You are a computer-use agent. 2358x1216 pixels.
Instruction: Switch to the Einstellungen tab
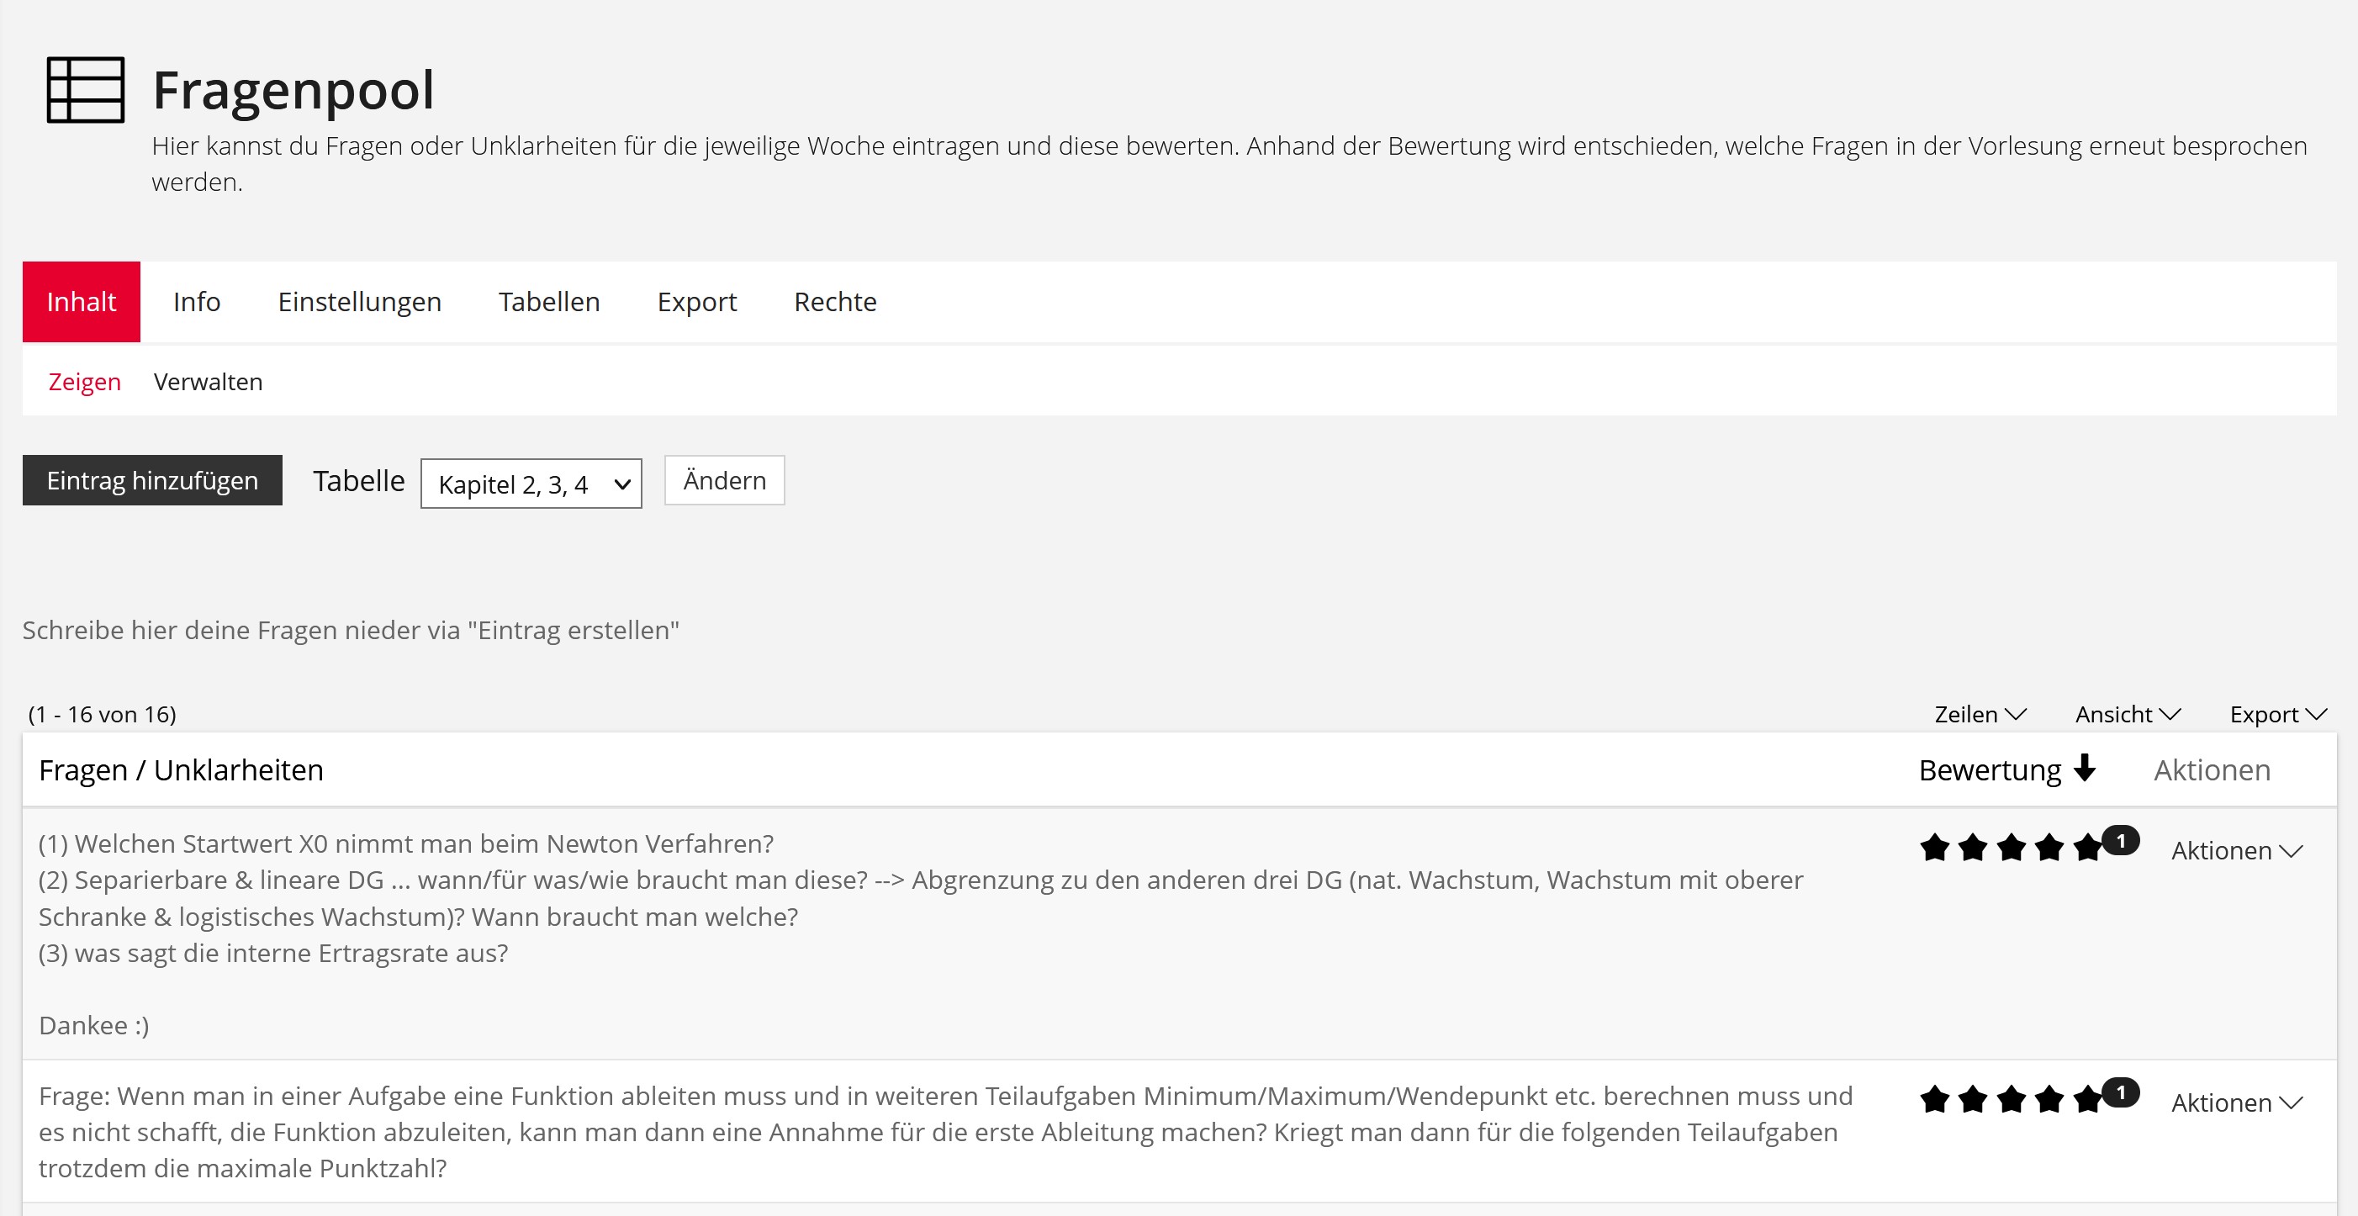click(x=360, y=301)
